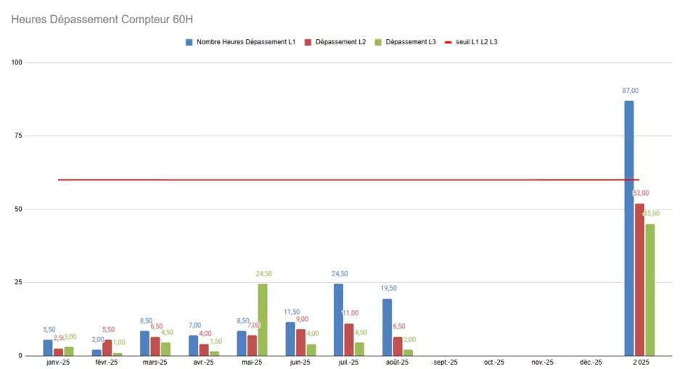Click the red line marker for seuil legend

448,42
